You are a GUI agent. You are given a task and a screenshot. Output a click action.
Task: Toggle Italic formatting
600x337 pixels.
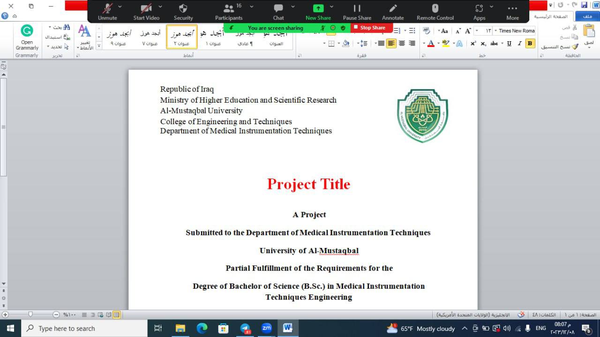pos(519,44)
